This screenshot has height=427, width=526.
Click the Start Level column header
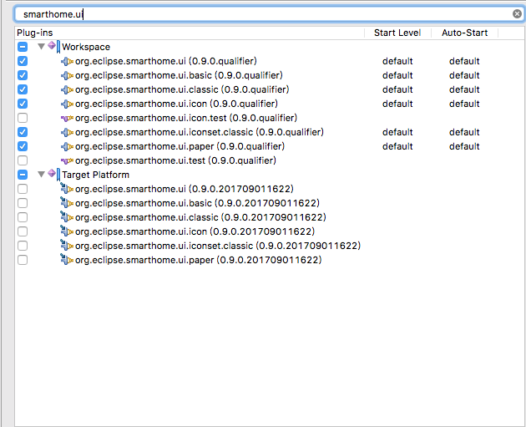397,33
